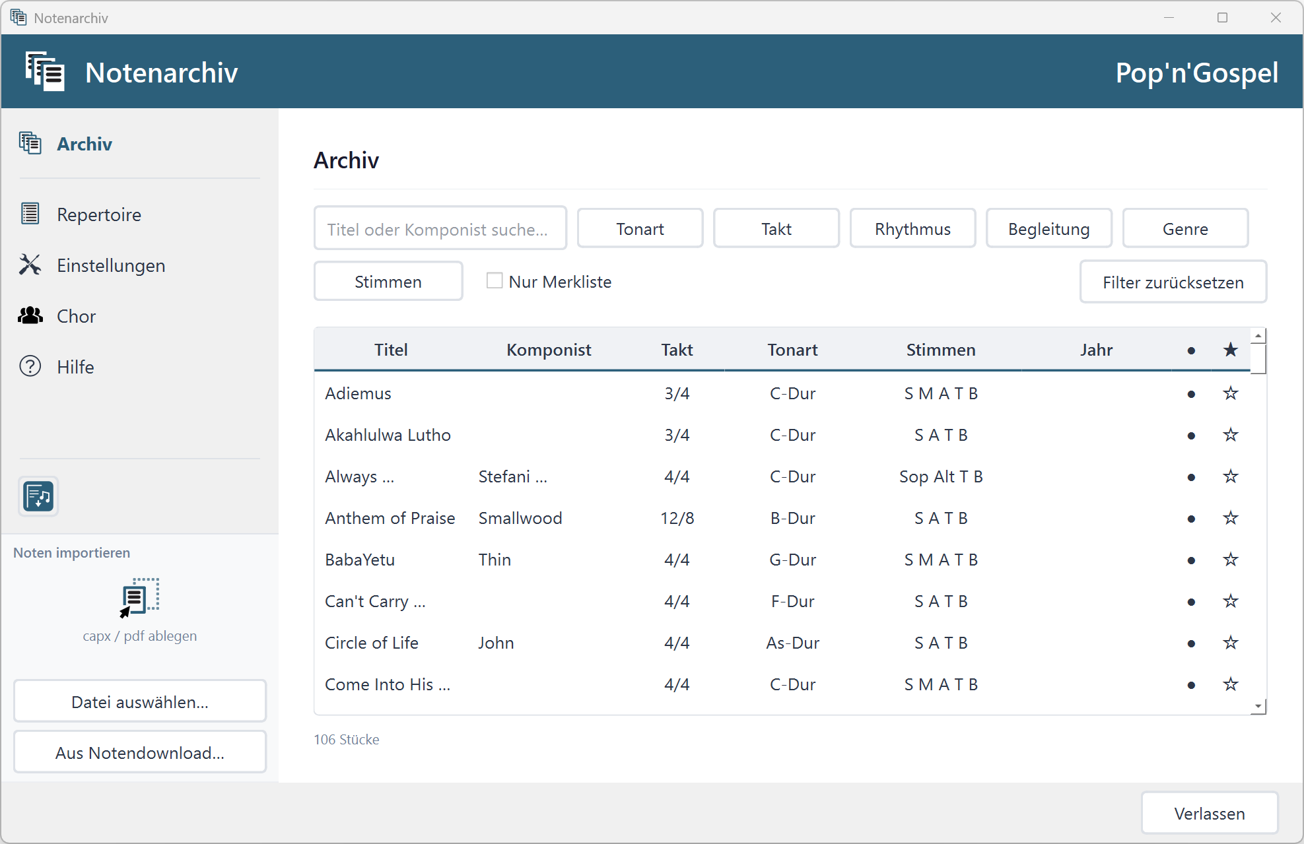The width and height of the screenshot is (1304, 844).
Task: Star the Adiemus piece
Action: tap(1231, 393)
